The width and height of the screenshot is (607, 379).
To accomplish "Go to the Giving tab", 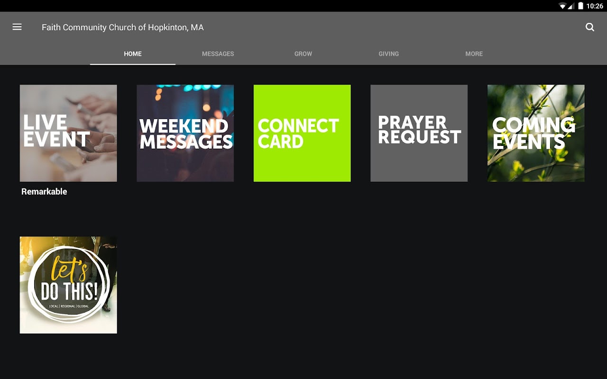I will pos(388,54).
